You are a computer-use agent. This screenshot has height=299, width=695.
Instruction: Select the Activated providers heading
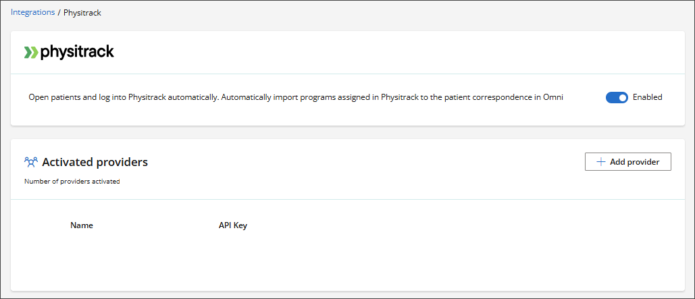[95, 162]
